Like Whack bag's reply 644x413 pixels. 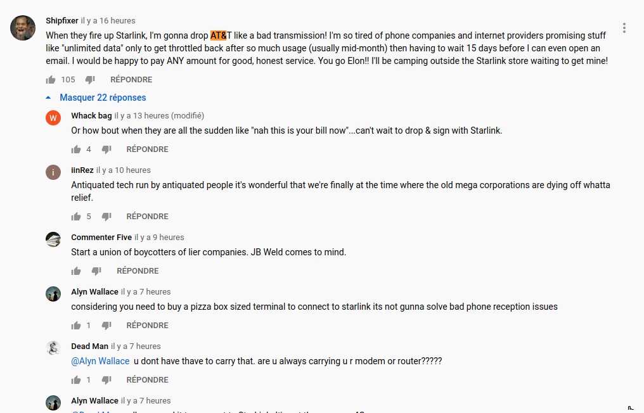[x=76, y=149]
